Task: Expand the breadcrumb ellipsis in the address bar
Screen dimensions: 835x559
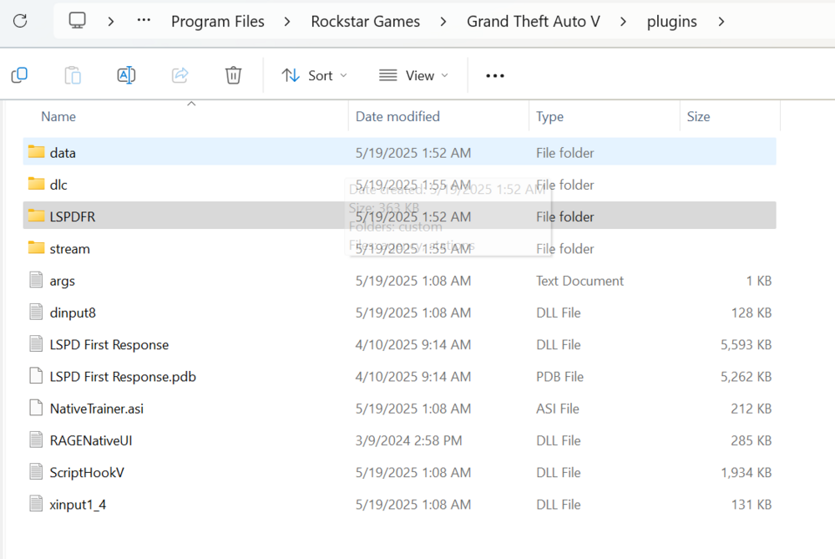Action: (143, 21)
